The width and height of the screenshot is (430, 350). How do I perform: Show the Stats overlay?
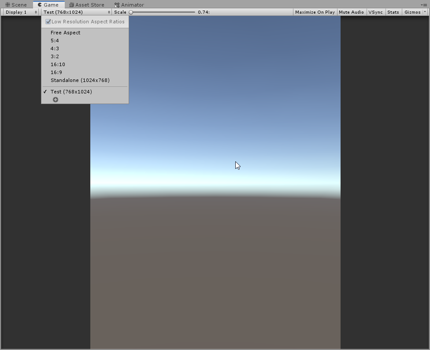coord(393,12)
